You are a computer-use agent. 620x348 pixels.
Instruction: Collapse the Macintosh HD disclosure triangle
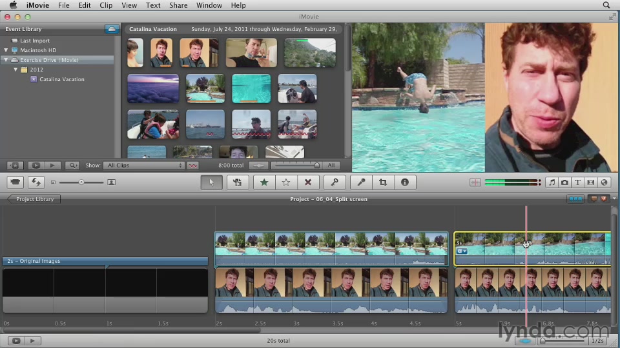coord(6,50)
